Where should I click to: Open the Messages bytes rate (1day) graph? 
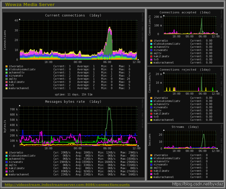pyautogui.click(x=73, y=138)
